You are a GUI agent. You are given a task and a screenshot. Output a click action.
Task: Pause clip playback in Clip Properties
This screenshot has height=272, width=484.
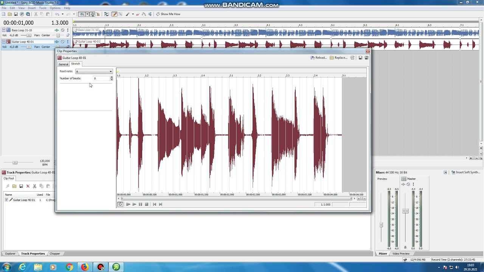pos(140,204)
